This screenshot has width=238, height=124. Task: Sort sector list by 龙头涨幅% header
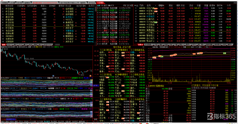pyautogui.click(x=81, y=6)
